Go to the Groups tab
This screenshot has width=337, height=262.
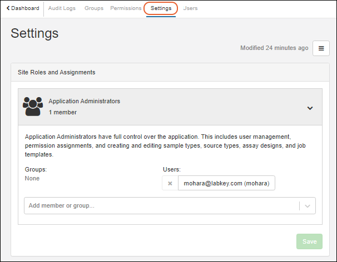coord(94,8)
